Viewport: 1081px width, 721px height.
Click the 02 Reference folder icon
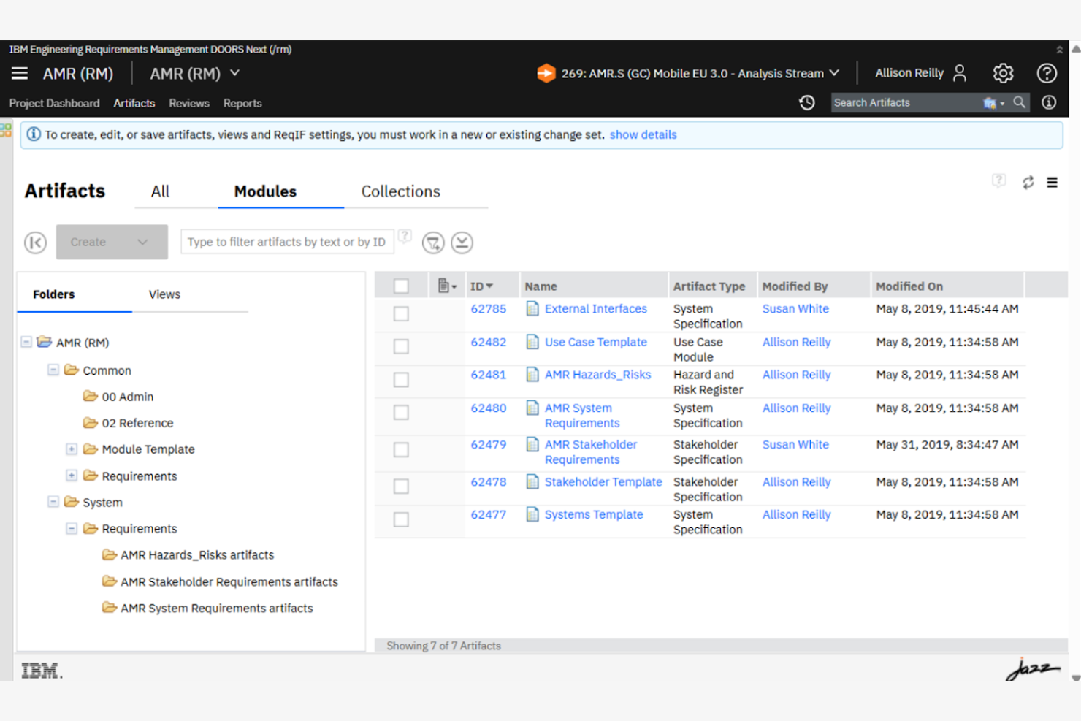click(90, 422)
